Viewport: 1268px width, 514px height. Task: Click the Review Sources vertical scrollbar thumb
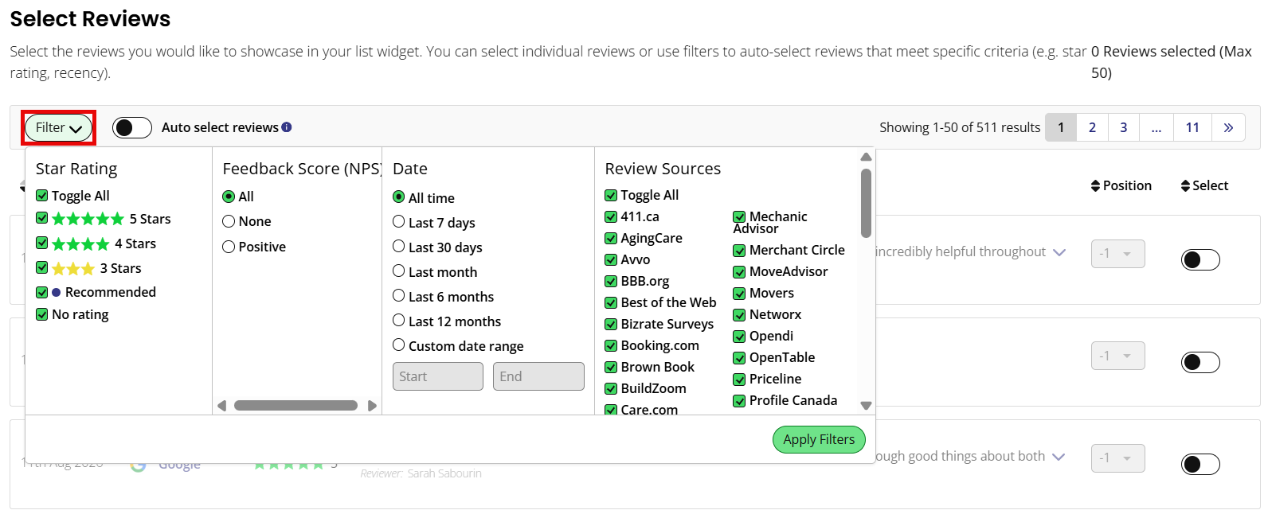tap(866, 203)
